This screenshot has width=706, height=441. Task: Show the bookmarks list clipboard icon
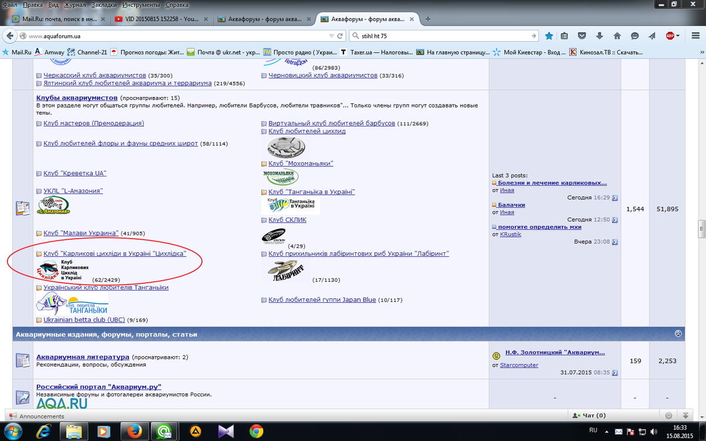pos(565,36)
